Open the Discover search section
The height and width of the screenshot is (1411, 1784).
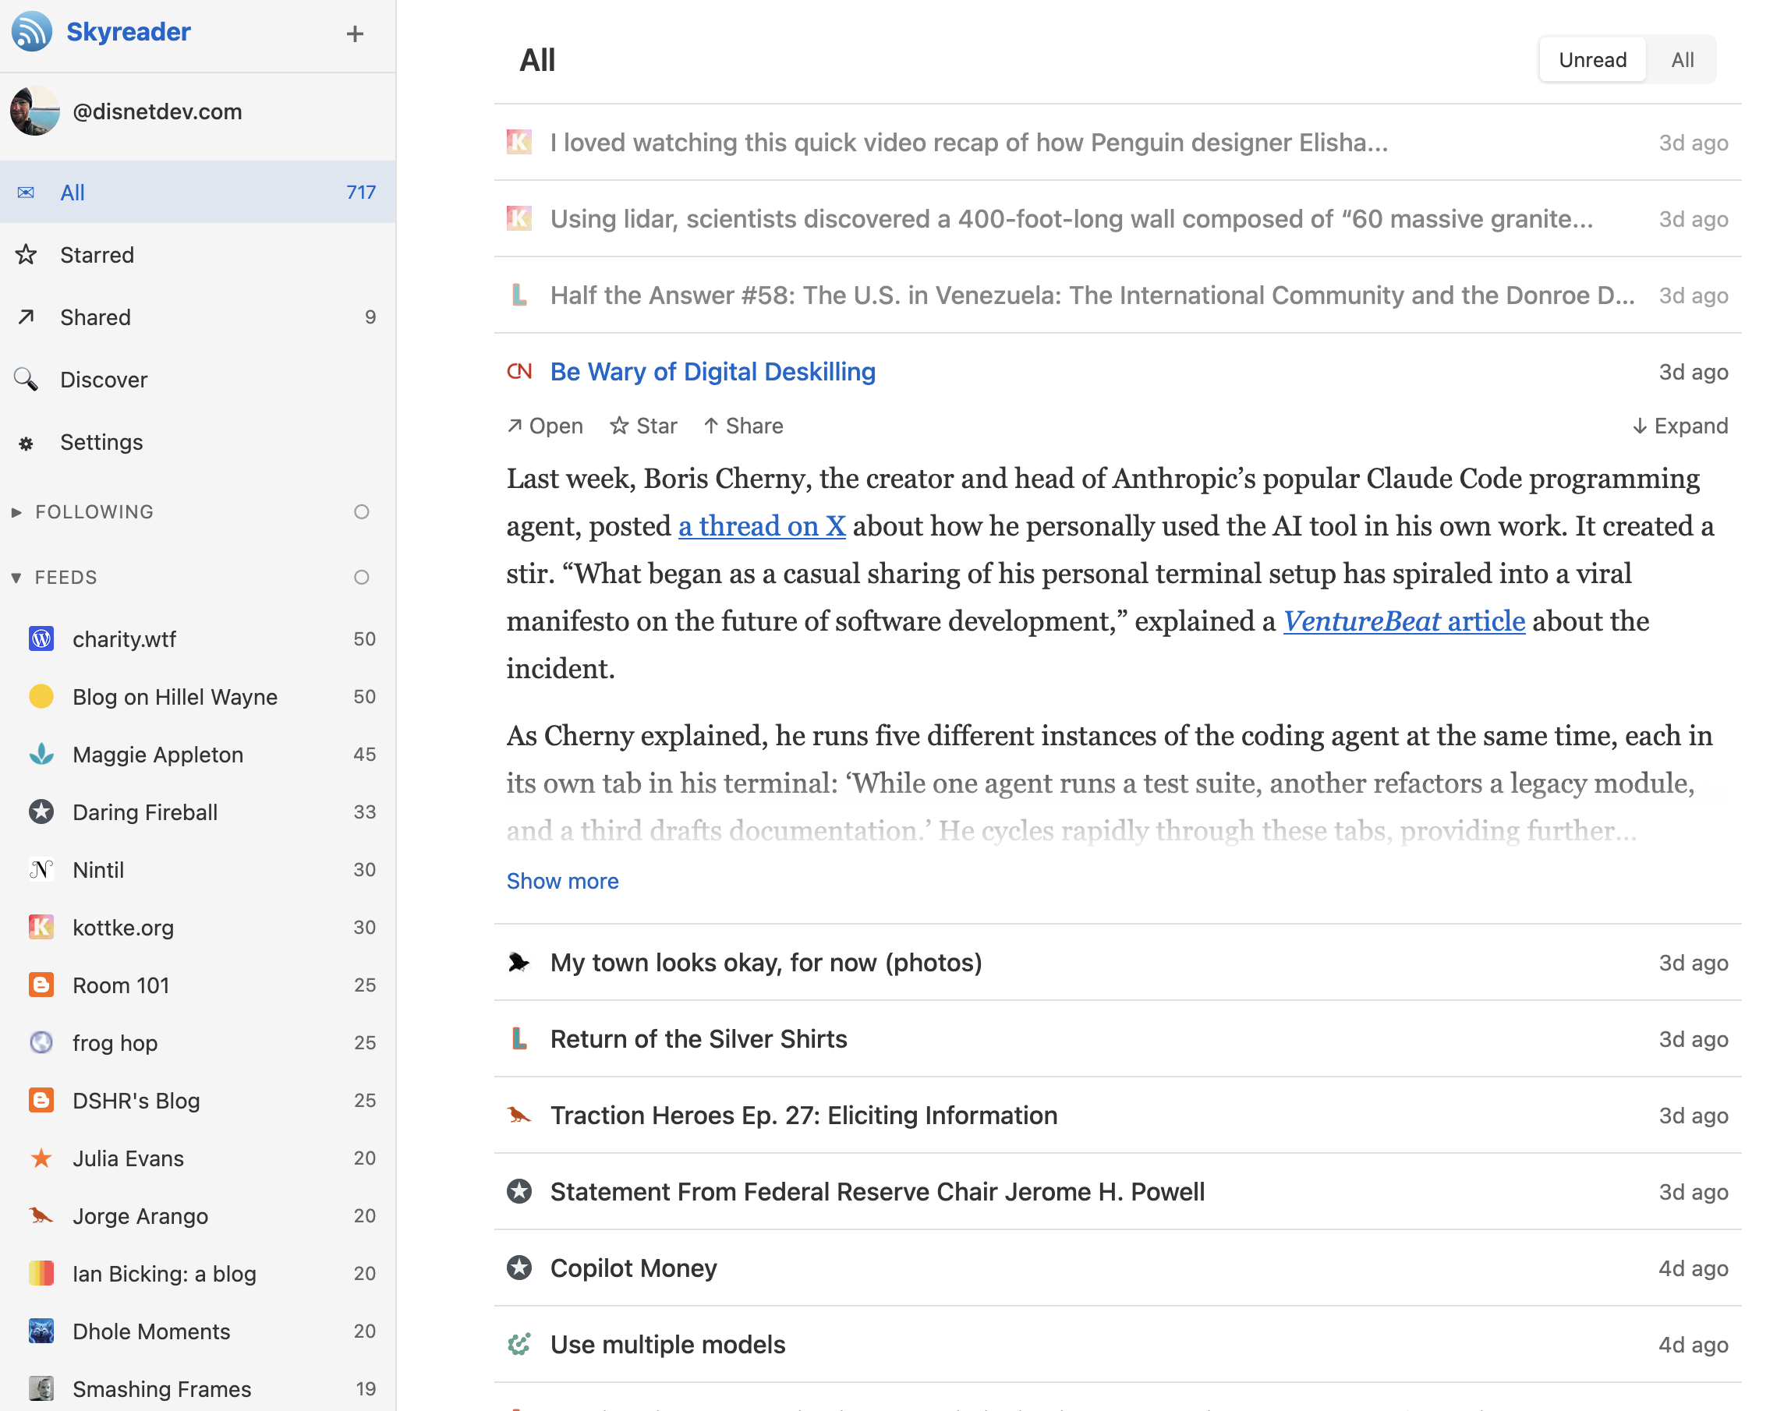[103, 379]
